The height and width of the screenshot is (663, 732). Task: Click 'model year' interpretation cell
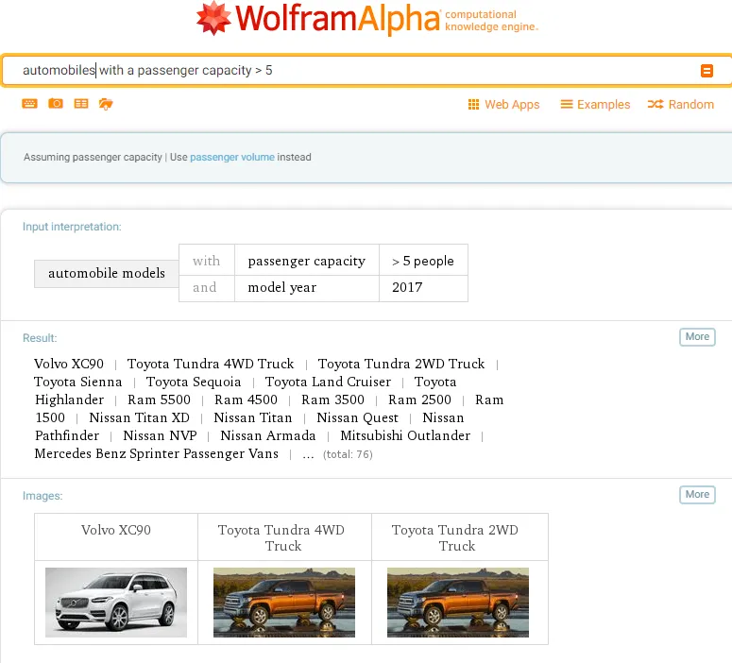tap(307, 288)
